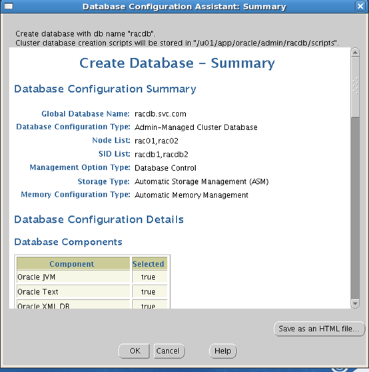
Task: Select node list value 'rac01,rac02'
Action: pos(157,141)
